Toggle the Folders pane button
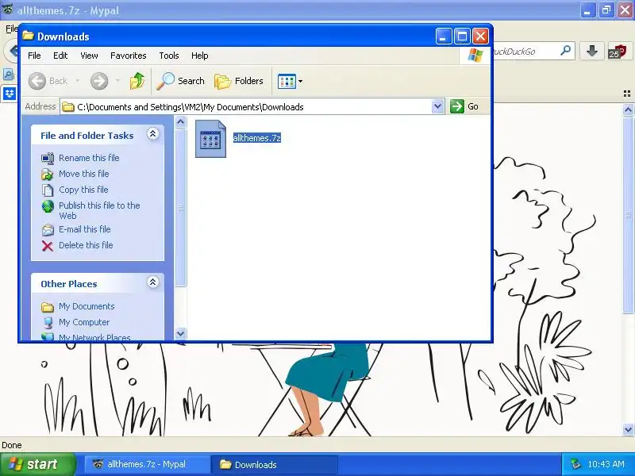The height and width of the screenshot is (476, 635). (x=239, y=81)
